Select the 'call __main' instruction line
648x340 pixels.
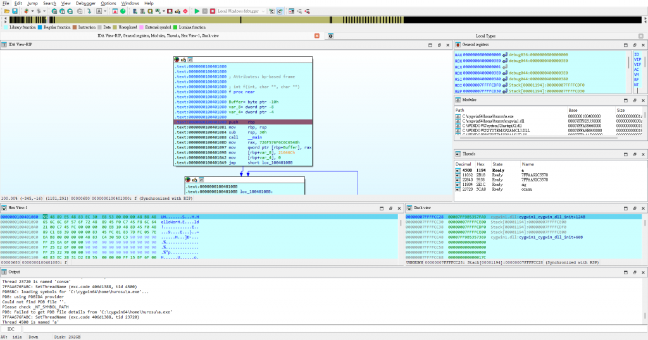pos(243,137)
